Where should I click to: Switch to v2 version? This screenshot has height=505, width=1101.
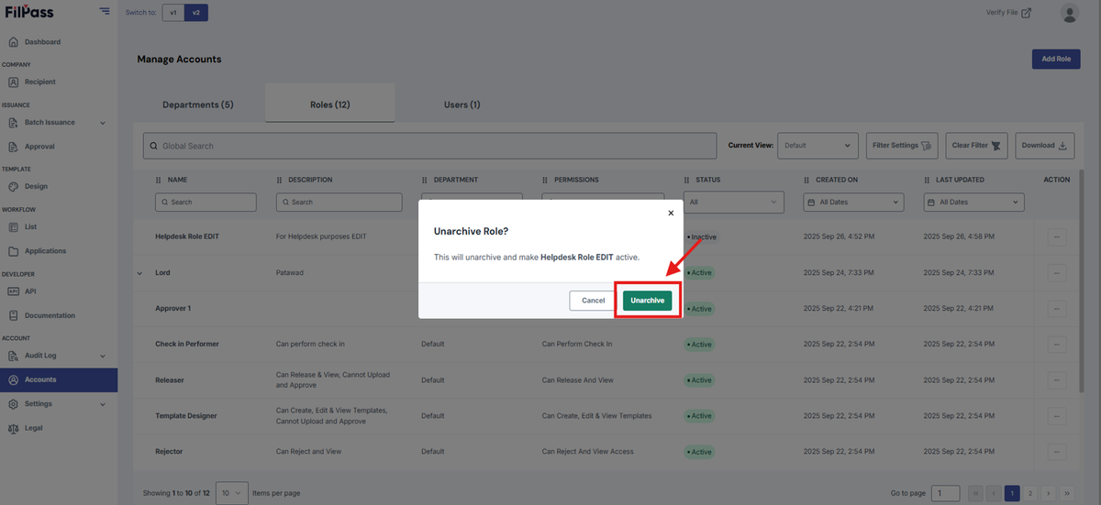tap(196, 12)
